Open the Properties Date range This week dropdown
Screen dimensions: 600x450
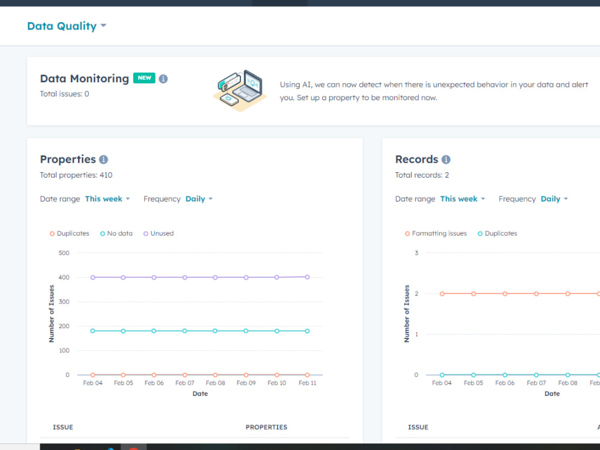(107, 199)
